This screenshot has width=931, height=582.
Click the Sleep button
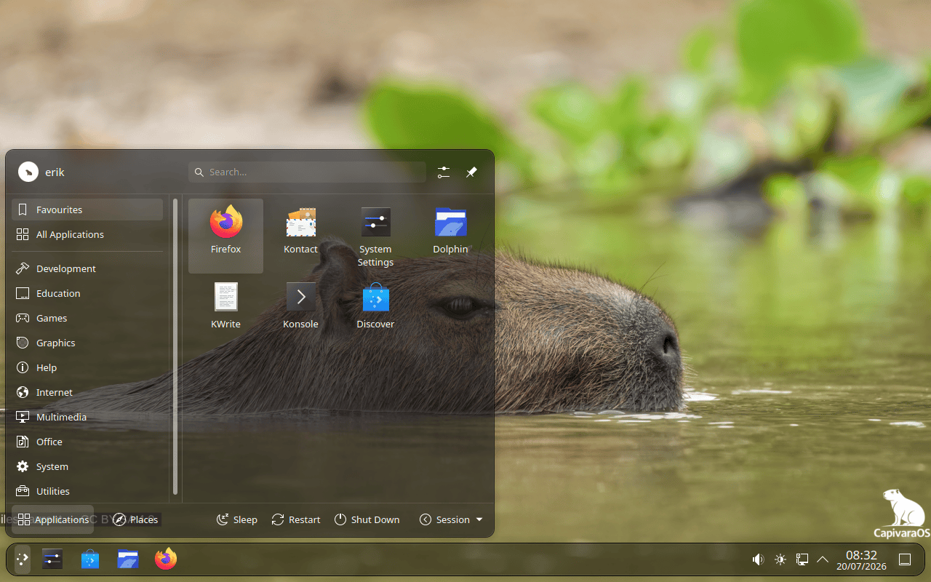tap(237, 519)
